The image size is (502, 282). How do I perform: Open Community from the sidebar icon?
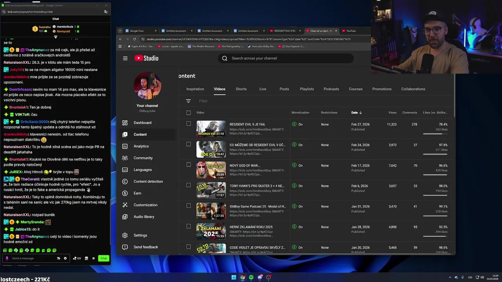(x=125, y=158)
